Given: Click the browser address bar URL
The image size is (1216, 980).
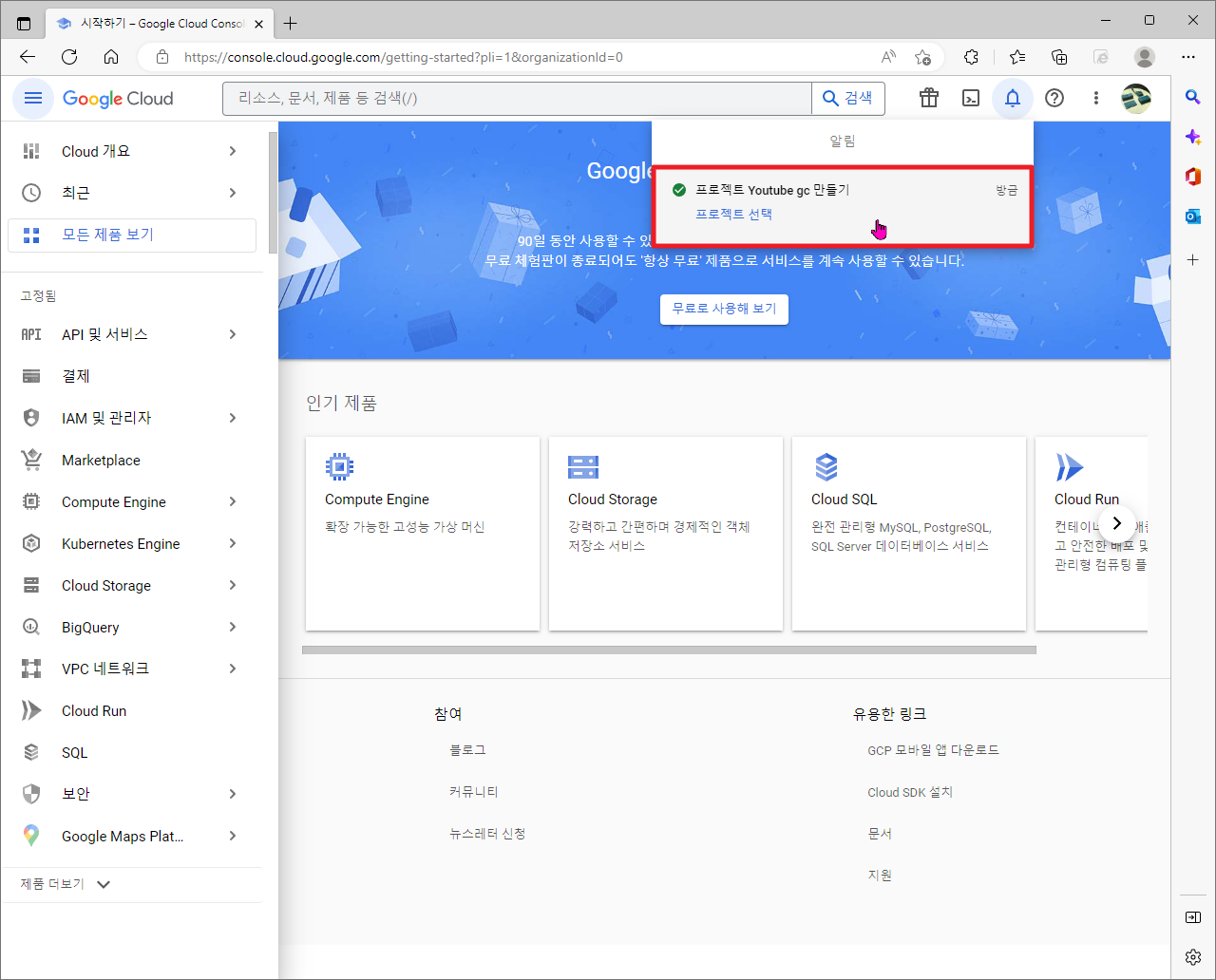Looking at the screenshot, I should 403,57.
